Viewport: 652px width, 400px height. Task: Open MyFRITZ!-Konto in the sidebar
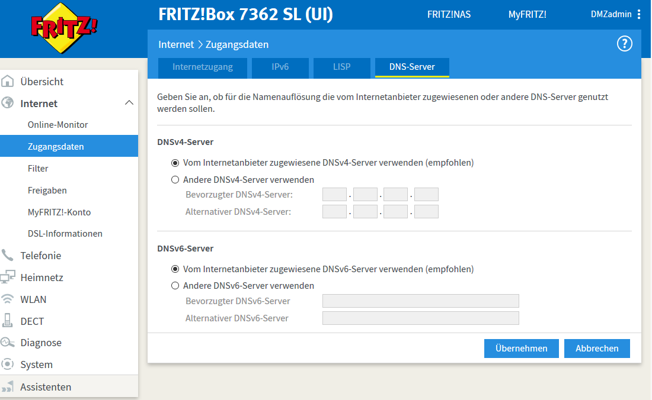tap(59, 212)
